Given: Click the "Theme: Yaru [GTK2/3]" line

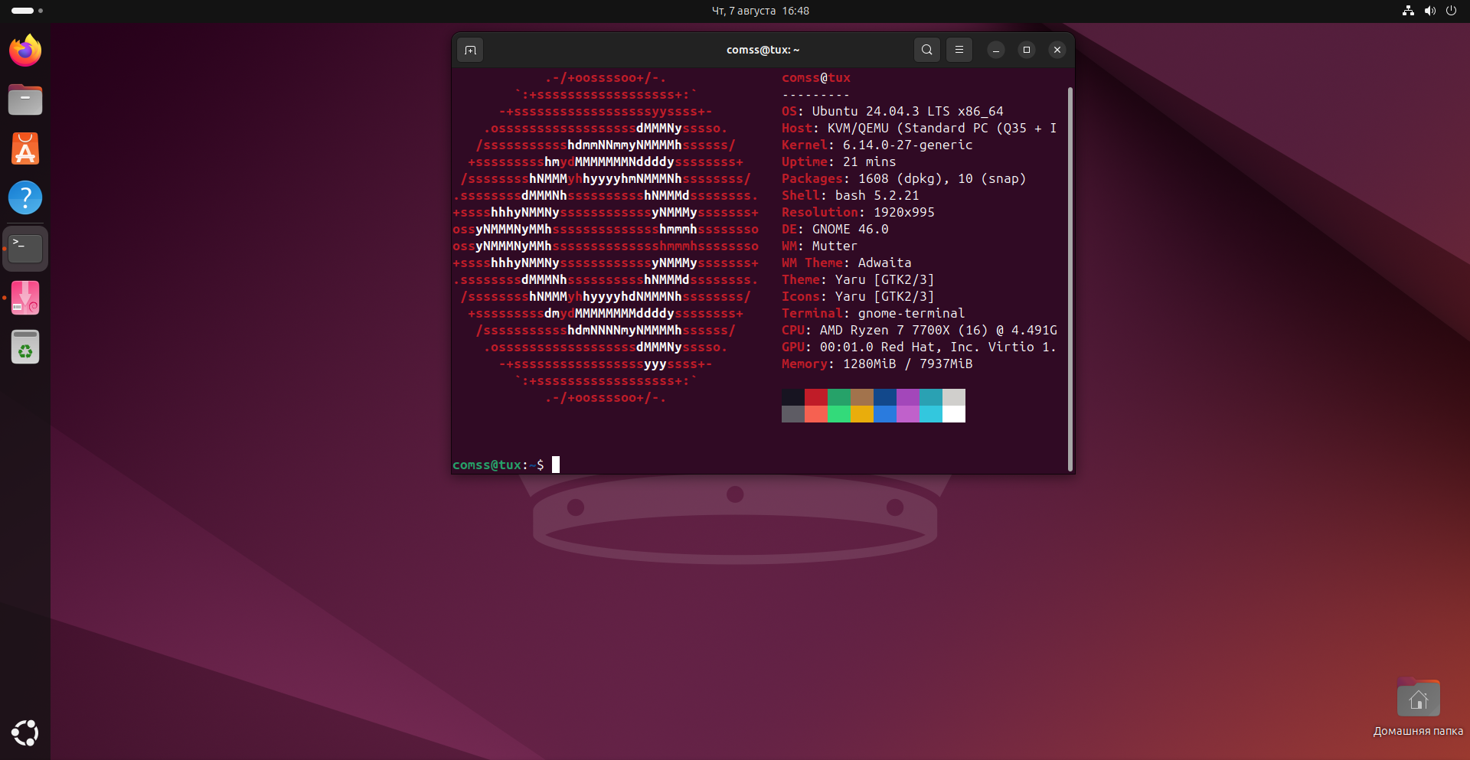Looking at the screenshot, I should click(858, 279).
